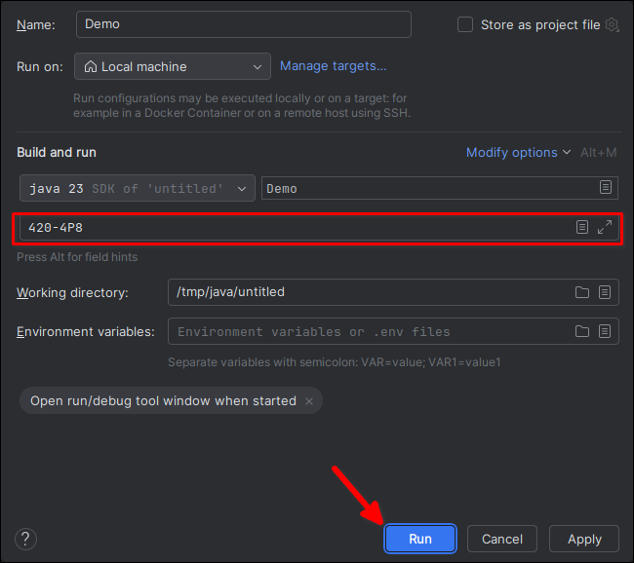Open the Run on Local machine dropdown
The width and height of the screenshot is (634, 563).
tap(173, 66)
